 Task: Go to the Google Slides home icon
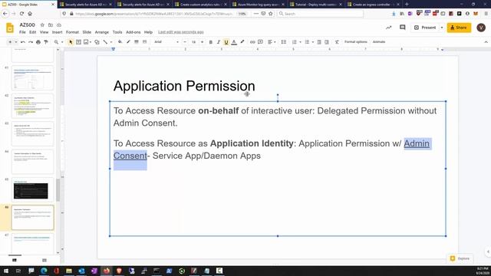coord(10,28)
